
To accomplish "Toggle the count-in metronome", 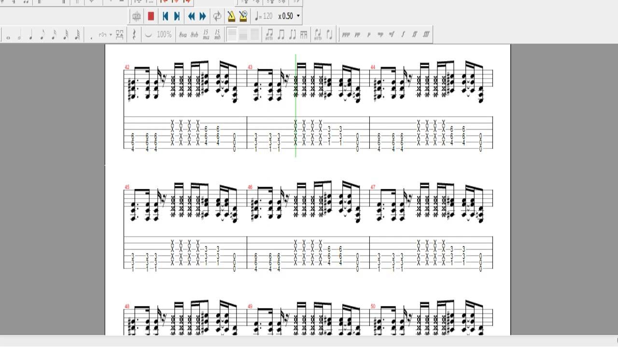I will click(x=243, y=16).
